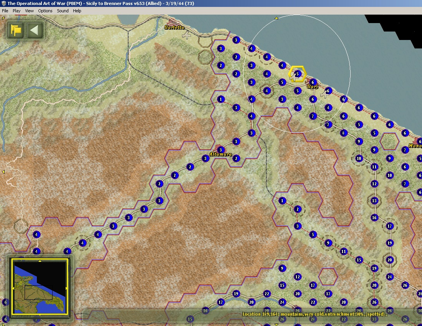Screen dimensions: 422x326
Task: Click the airfield icon east of Bari label
Action: pyautogui.click(x=325, y=95)
